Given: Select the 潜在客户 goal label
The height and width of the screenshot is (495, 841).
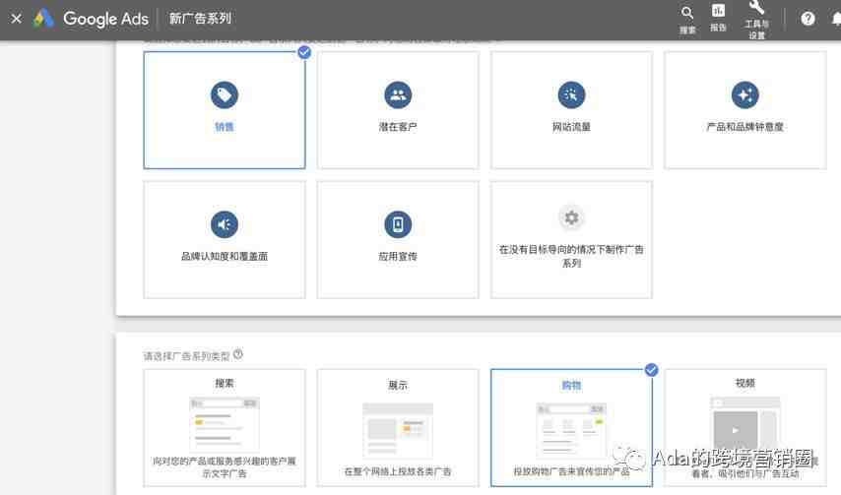Looking at the screenshot, I should [x=398, y=127].
